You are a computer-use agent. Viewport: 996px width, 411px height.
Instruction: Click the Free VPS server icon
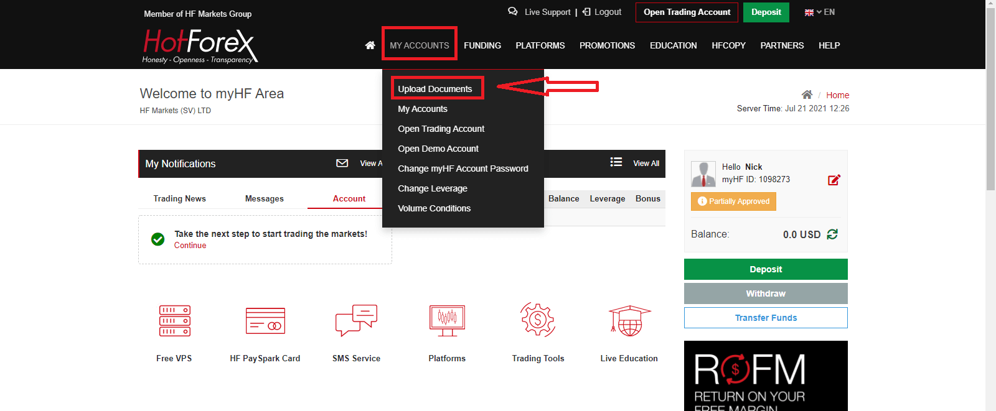(175, 321)
